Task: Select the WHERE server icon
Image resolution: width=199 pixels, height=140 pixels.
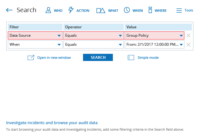Action: [x=150, y=10]
